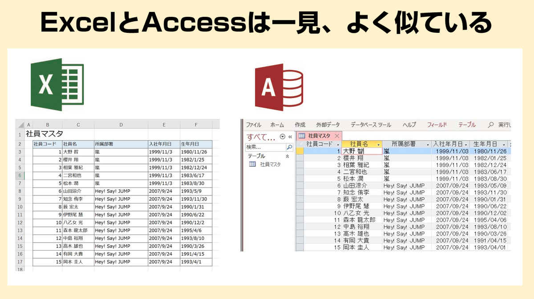Click 1980/11/26 cell in Excel sheet
The width and height of the screenshot is (534, 299).
(196, 152)
